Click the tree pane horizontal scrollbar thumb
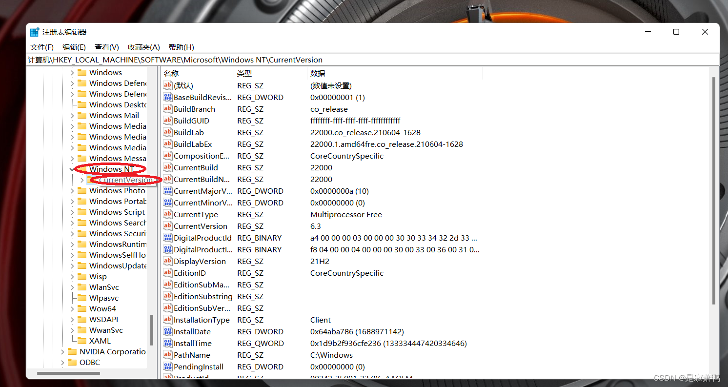 point(69,374)
